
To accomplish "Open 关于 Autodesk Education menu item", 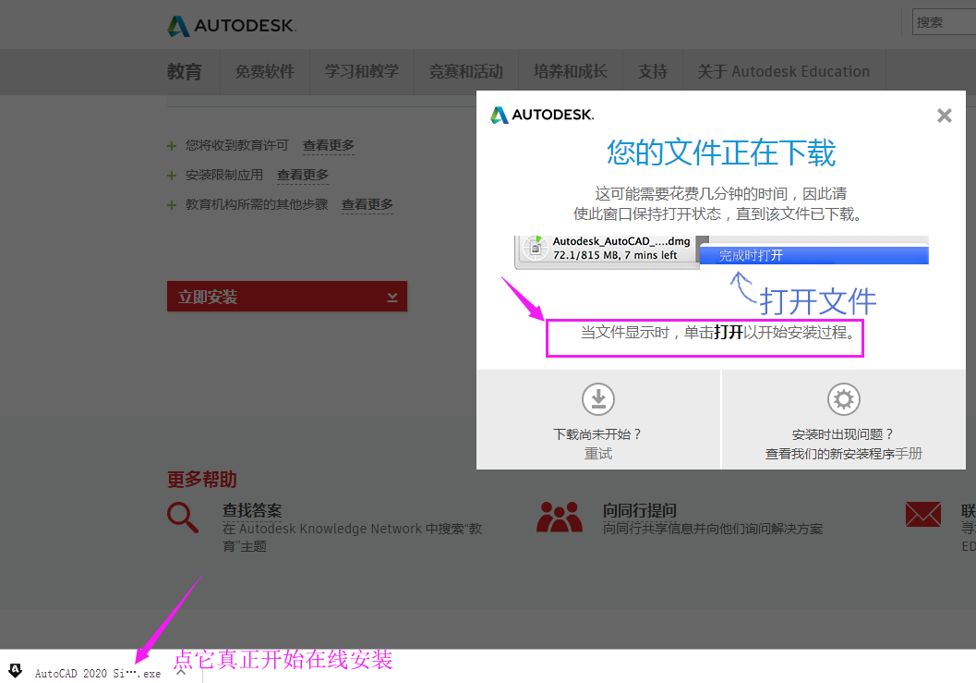I will click(784, 72).
